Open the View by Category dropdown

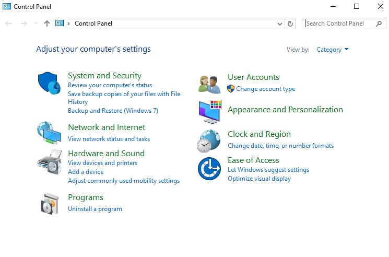pyautogui.click(x=332, y=50)
